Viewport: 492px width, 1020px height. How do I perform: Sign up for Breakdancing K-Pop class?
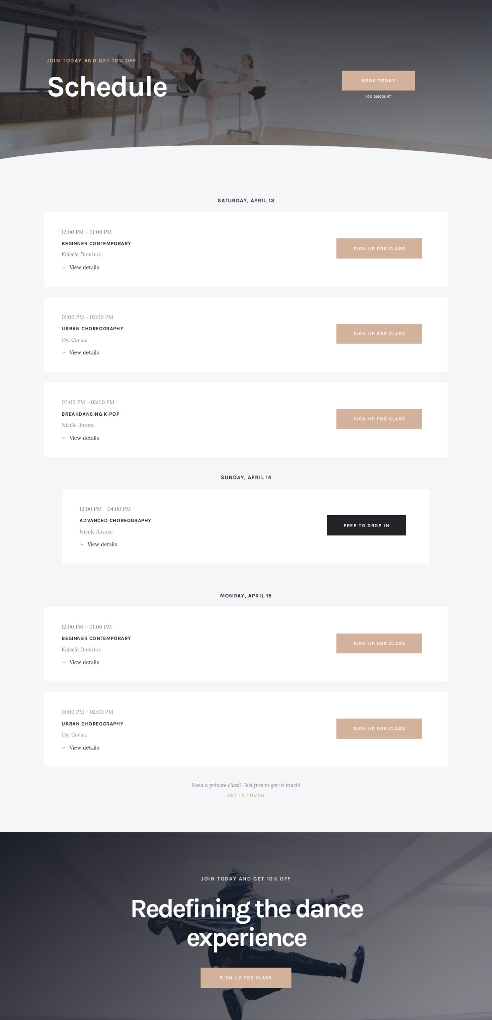click(x=379, y=419)
